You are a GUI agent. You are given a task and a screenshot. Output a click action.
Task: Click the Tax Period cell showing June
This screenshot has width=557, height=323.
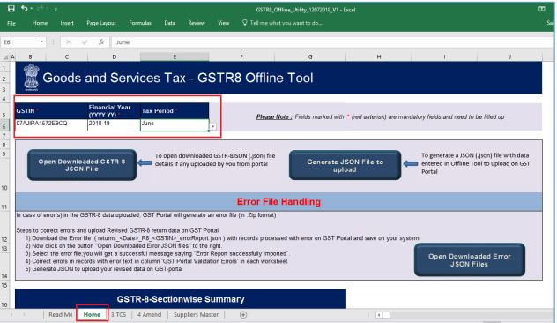point(175,124)
